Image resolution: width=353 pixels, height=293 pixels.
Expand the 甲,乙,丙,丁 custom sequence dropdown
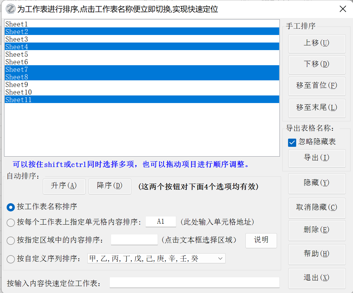tap(220, 259)
